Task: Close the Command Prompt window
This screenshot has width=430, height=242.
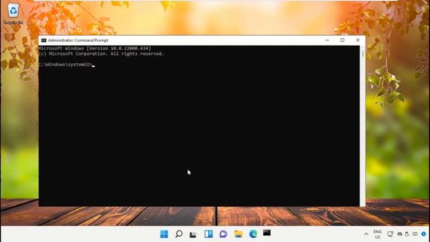Action: pos(357,40)
